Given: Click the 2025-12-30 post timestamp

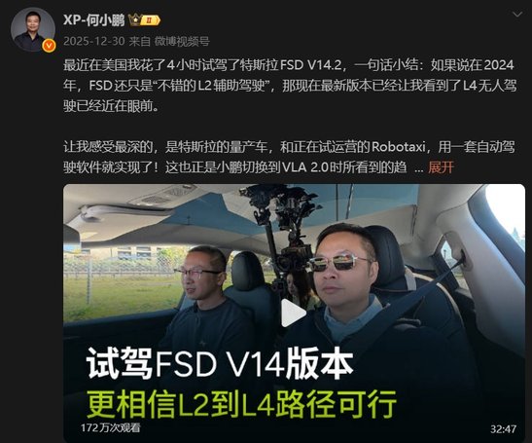Looking at the screenshot, I should pos(94,42).
